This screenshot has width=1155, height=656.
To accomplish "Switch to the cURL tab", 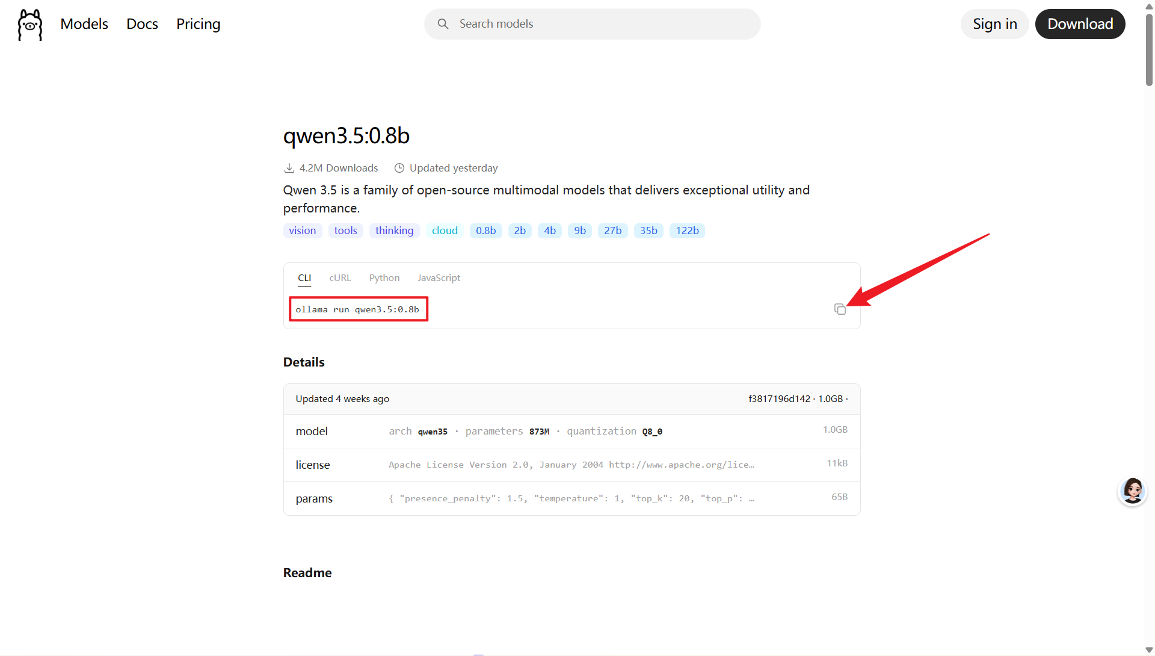I will [340, 278].
